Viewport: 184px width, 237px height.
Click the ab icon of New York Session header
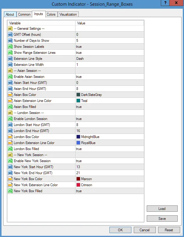(x=10, y=155)
